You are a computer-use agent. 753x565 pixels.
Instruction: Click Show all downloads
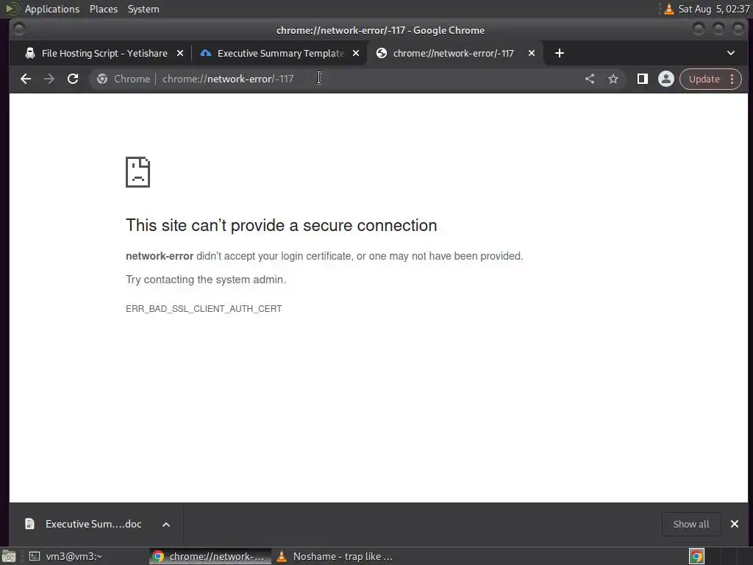[x=691, y=524]
